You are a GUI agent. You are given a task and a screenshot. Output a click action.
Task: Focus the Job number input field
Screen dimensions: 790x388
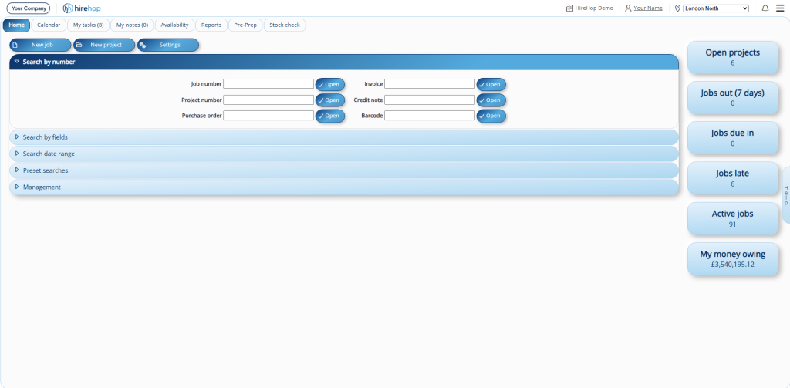pyautogui.click(x=268, y=83)
